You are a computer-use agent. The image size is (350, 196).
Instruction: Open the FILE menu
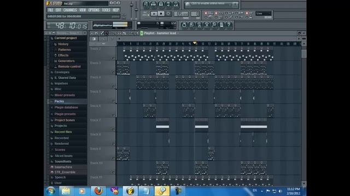51,10
